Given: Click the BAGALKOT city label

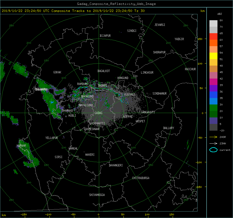Looking at the screenshot, I should point(104,71).
